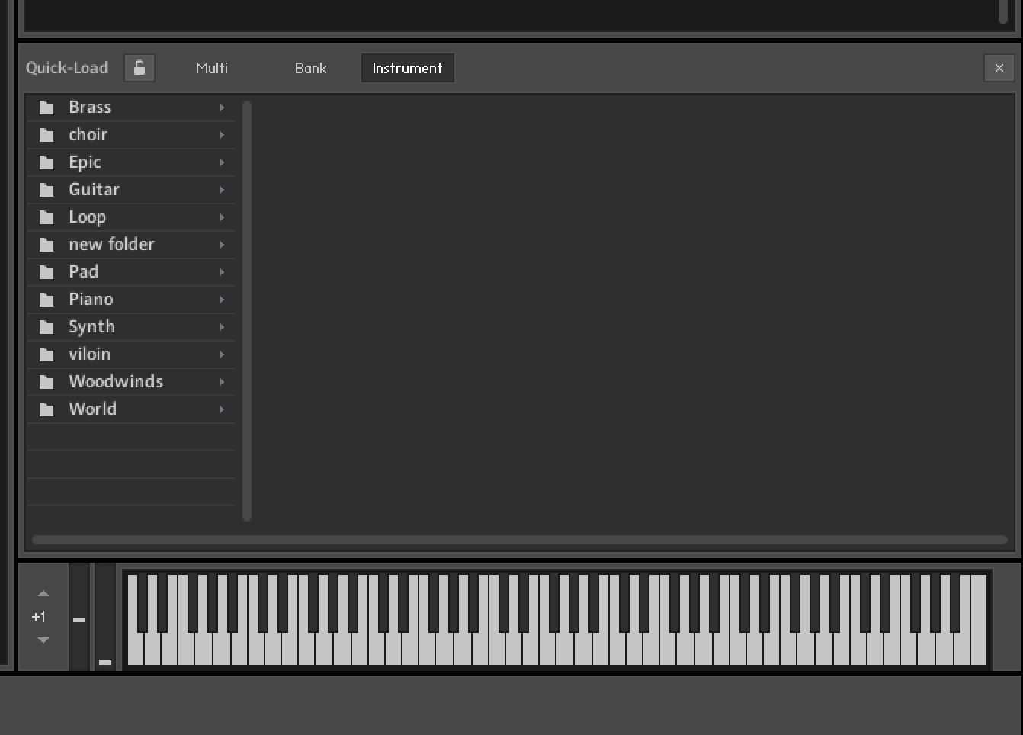The image size is (1023, 735).
Task: Expand the Brass folder contents
Action: click(221, 107)
